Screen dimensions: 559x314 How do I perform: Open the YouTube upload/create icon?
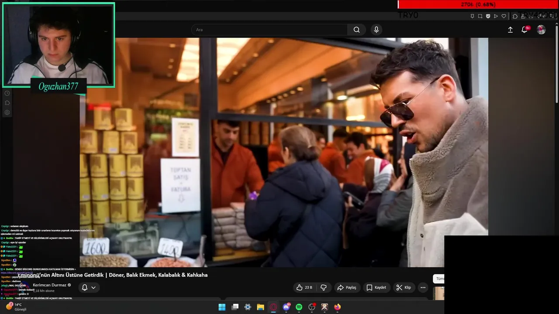[510, 30]
